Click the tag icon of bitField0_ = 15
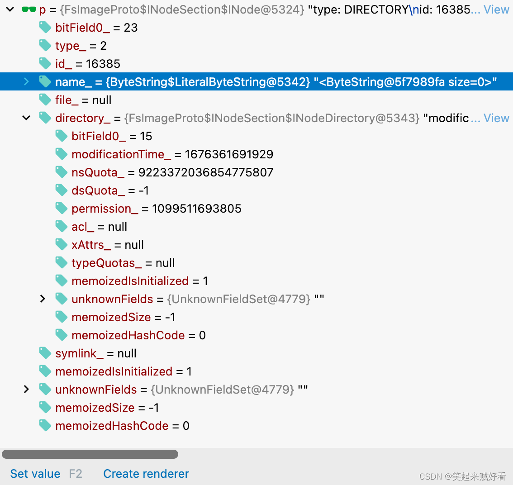This screenshot has height=485, width=513. click(x=62, y=136)
